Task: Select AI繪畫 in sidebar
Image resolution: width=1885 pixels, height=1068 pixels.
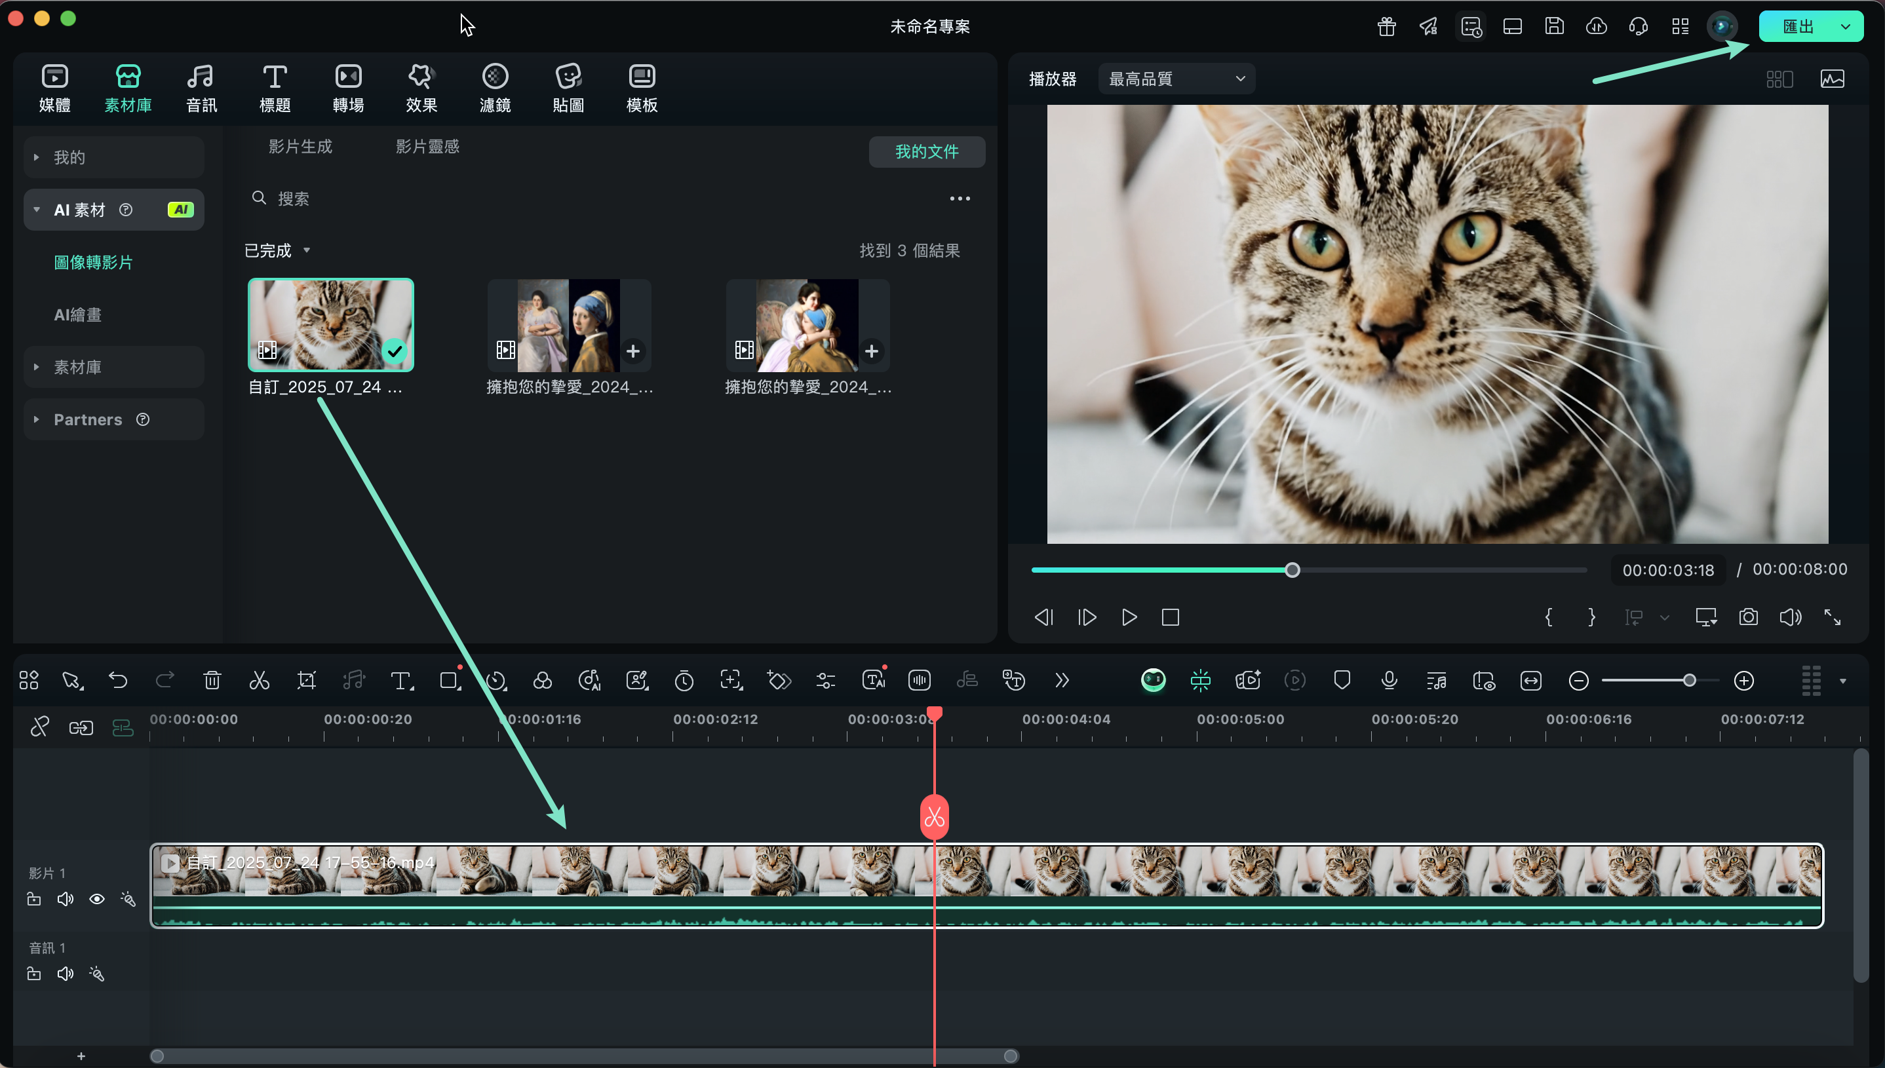Action: tap(77, 315)
